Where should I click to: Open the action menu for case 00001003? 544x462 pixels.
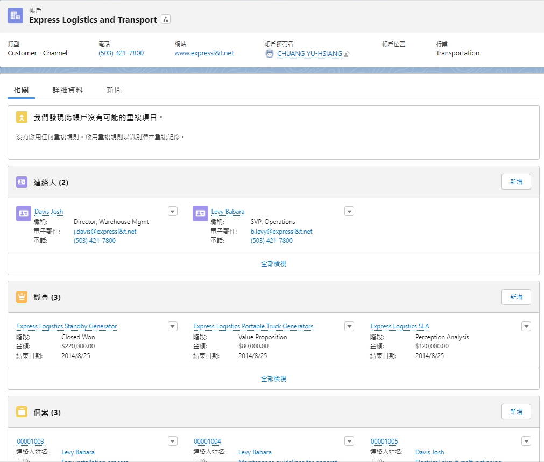click(x=173, y=441)
